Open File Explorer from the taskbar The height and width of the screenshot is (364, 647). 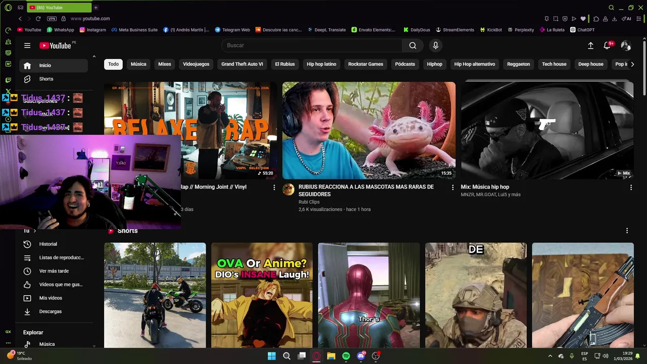(331, 356)
